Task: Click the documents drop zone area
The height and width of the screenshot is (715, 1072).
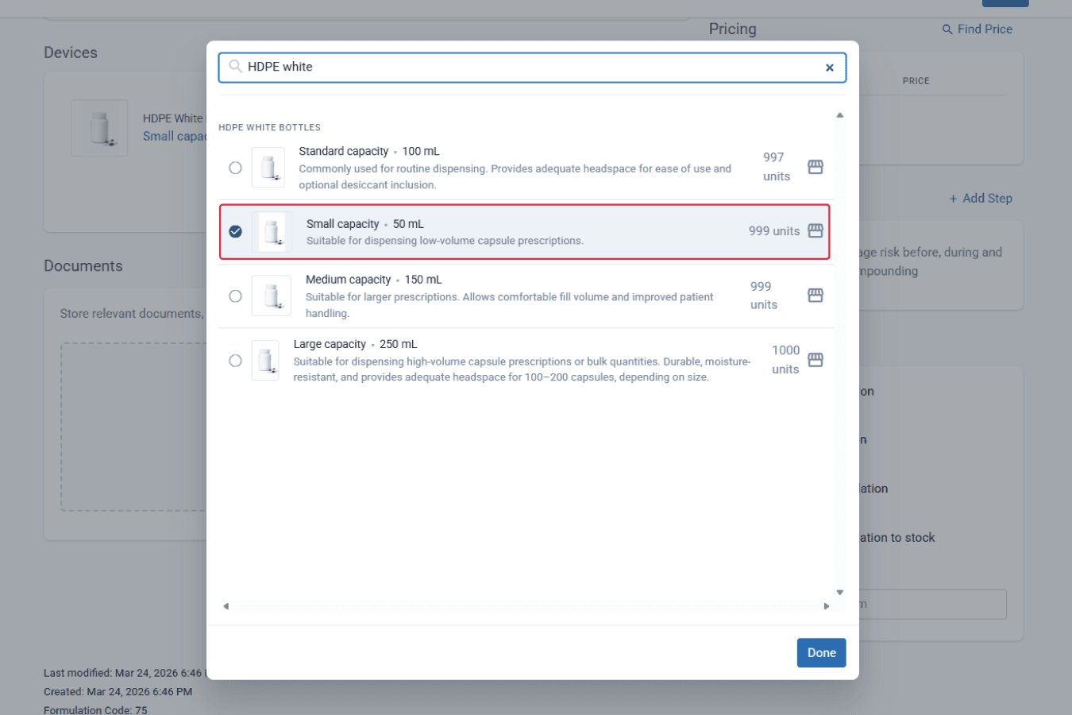Action: click(133, 427)
